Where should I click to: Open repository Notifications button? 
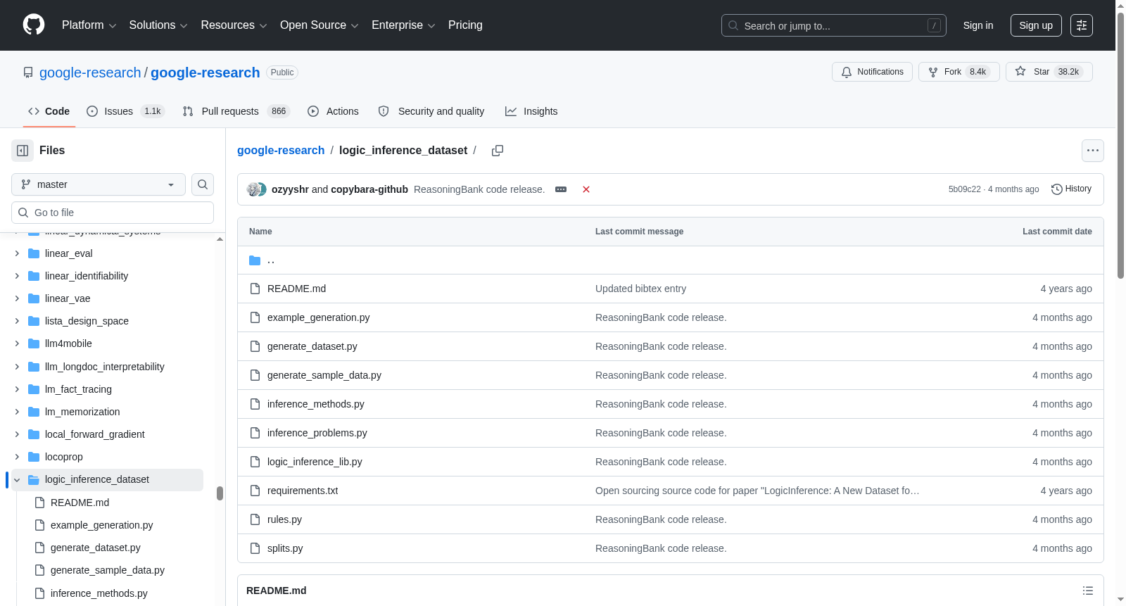click(x=872, y=72)
